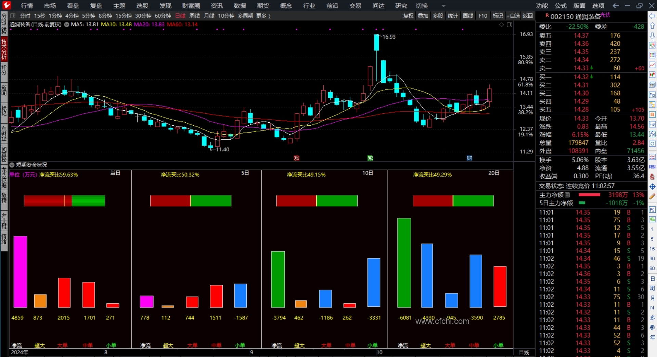Toggle the 主力净额 detail list icon
The width and height of the screenshot is (657, 357).
(x=567, y=195)
